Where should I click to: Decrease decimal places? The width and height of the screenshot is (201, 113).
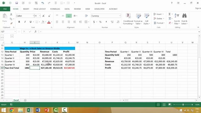[118, 22]
